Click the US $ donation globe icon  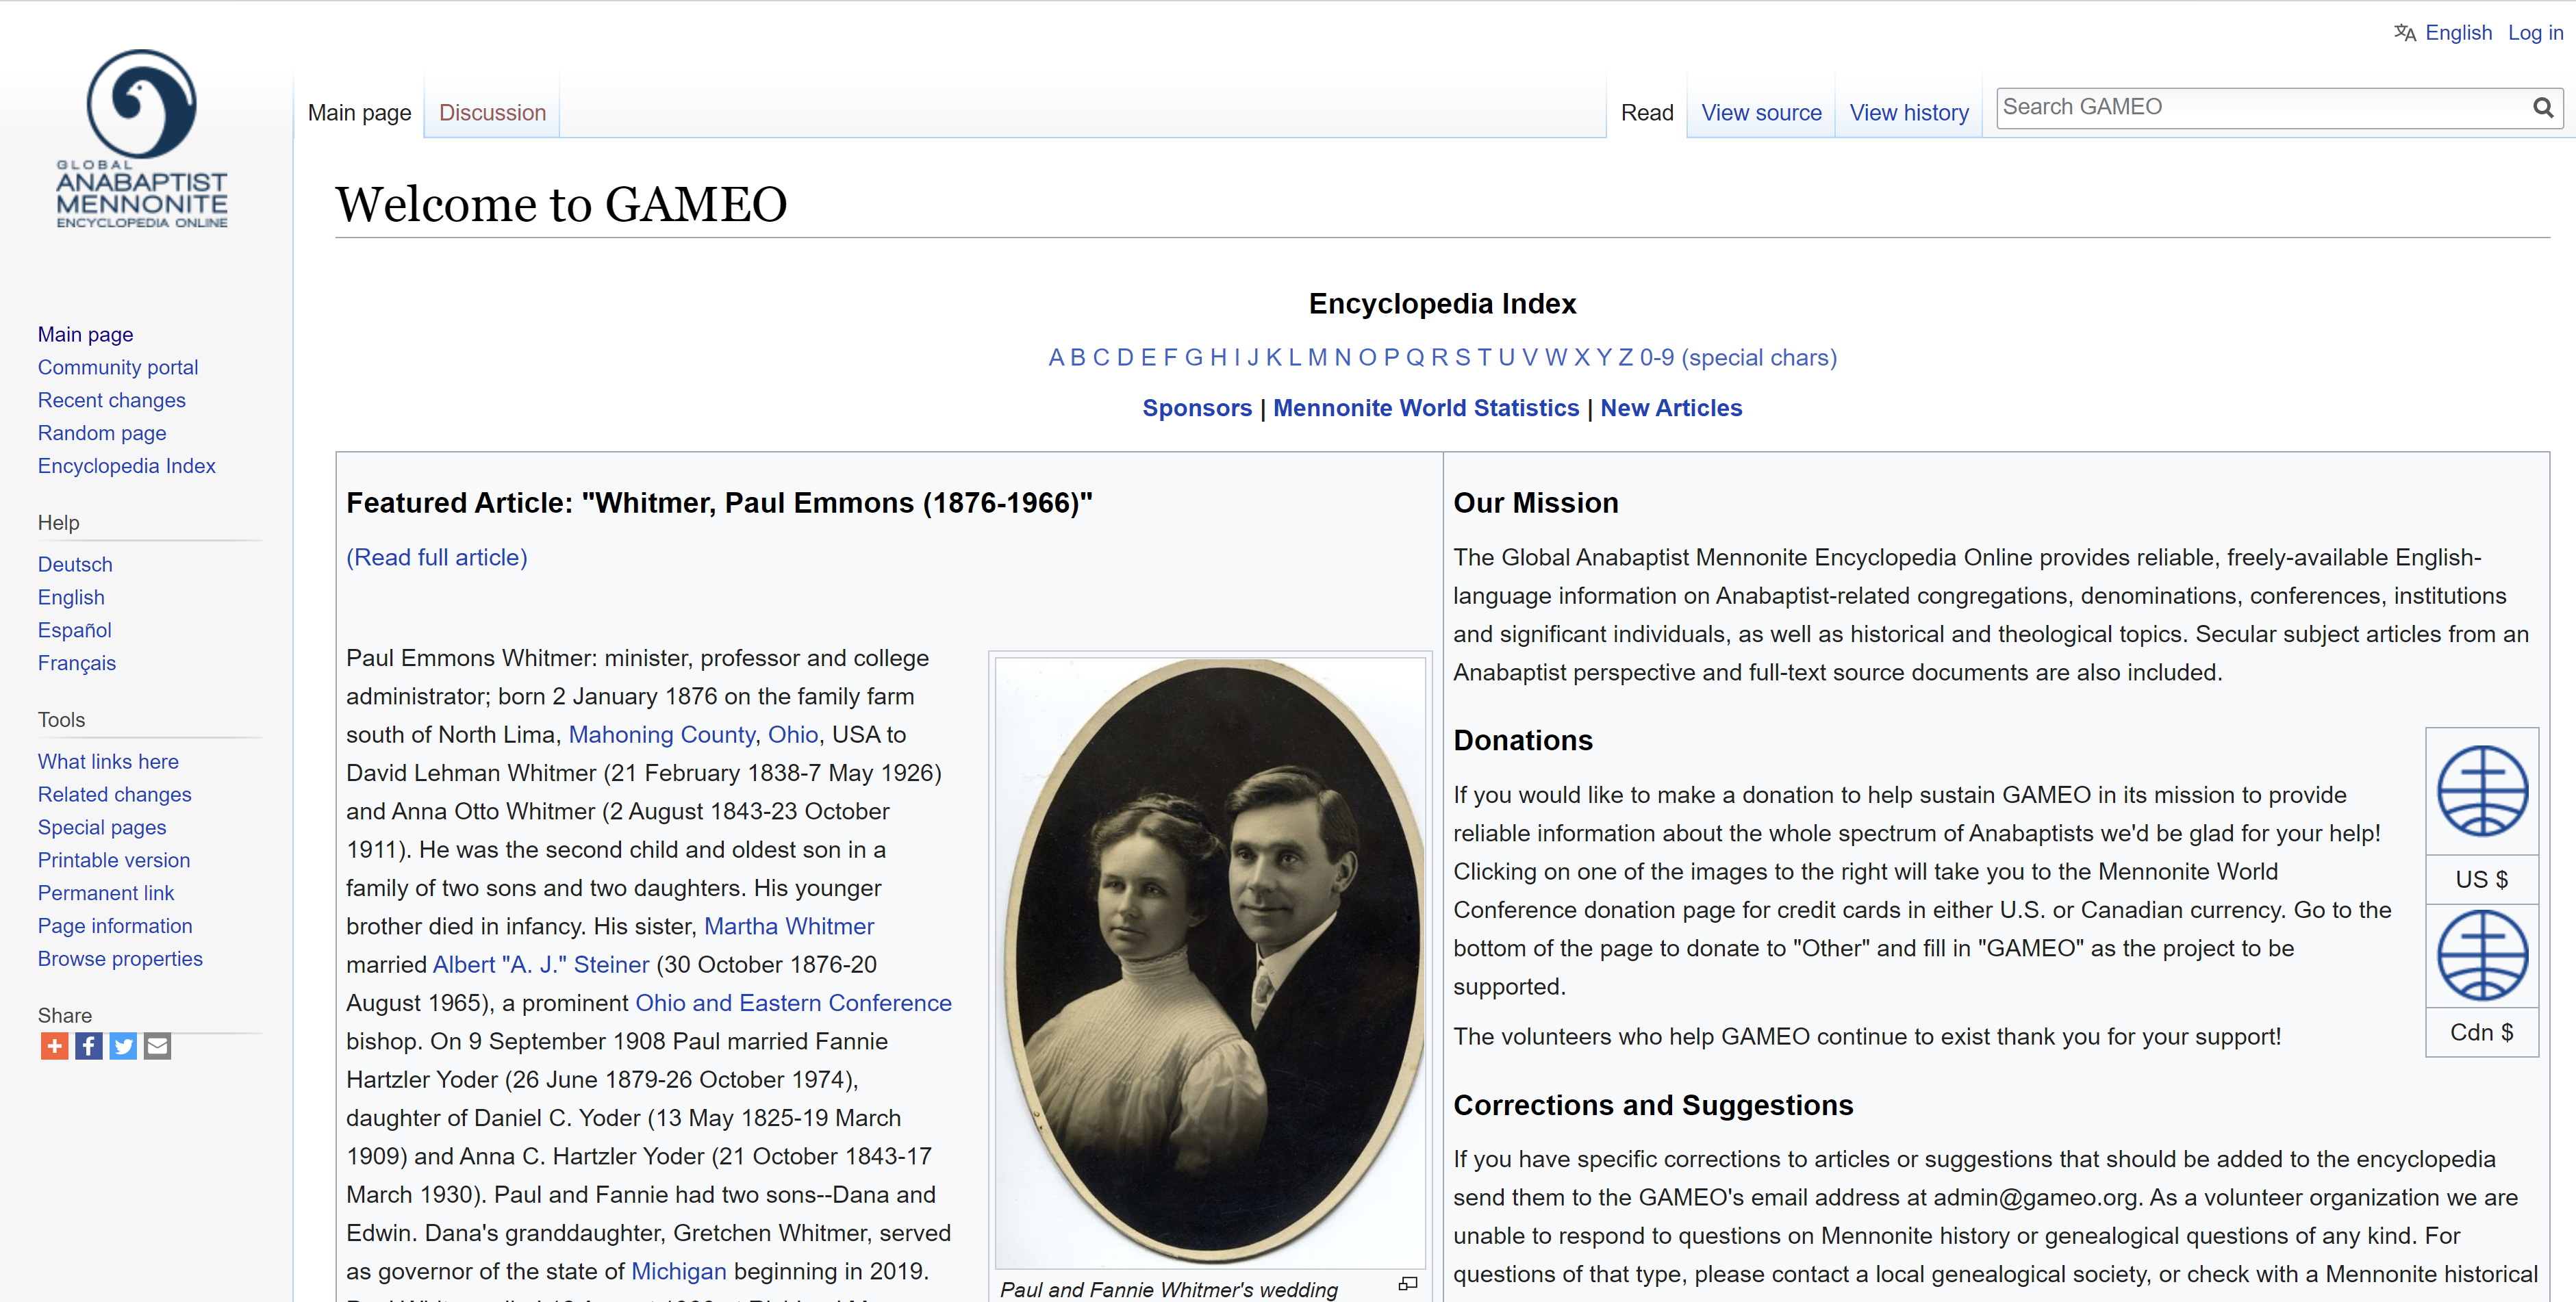click(x=2481, y=791)
